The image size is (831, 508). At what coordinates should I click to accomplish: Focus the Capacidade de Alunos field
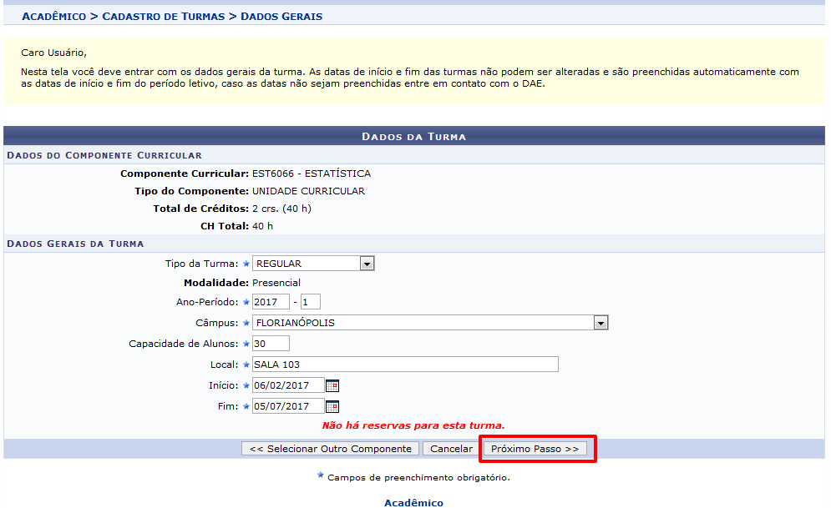coord(271,344)
